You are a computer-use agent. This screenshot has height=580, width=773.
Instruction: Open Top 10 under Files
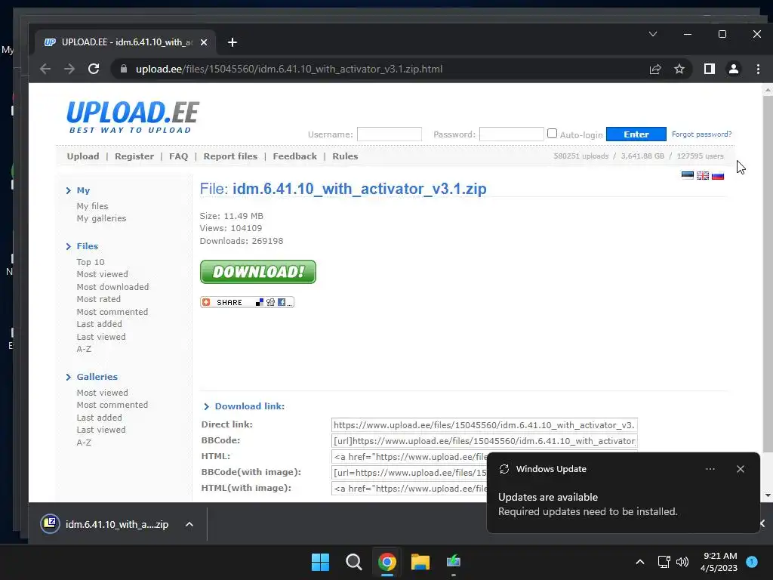coord(91,262)
